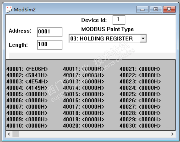Select register 40014 entry

(x=84, y=88)
